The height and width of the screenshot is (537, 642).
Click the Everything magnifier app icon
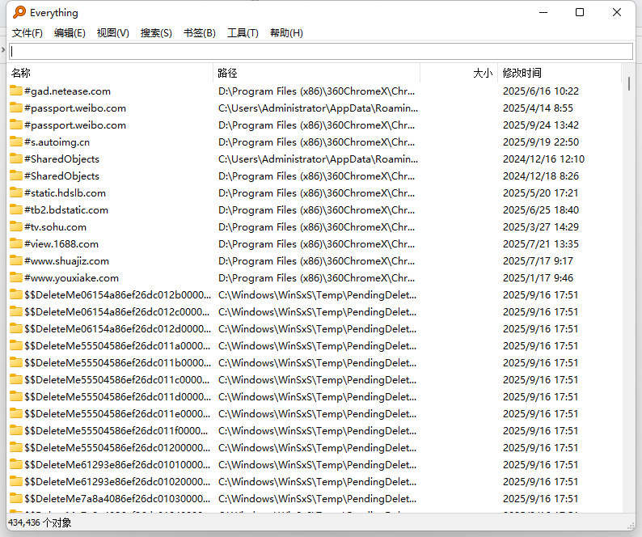19,12
